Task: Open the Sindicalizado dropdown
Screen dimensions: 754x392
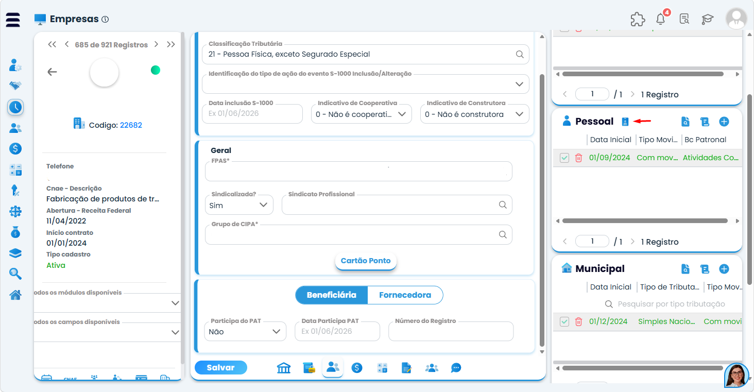Action: pos(239,204)
